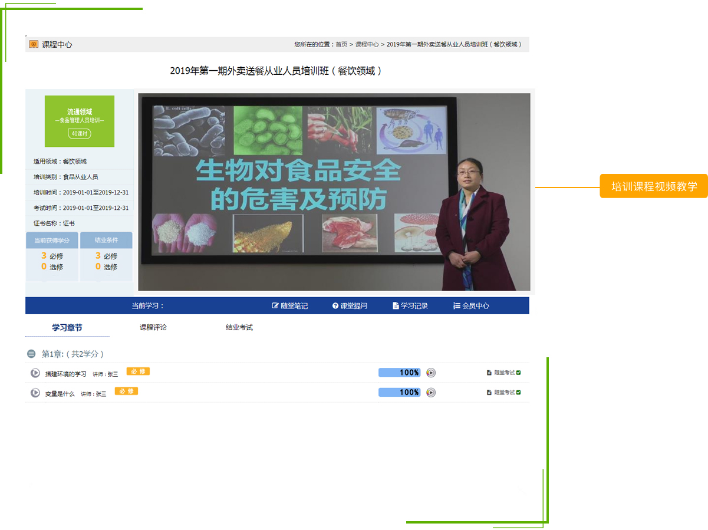Click 必修 tag on 变量是什么
The image size is (708, 530).
point(126,391)
